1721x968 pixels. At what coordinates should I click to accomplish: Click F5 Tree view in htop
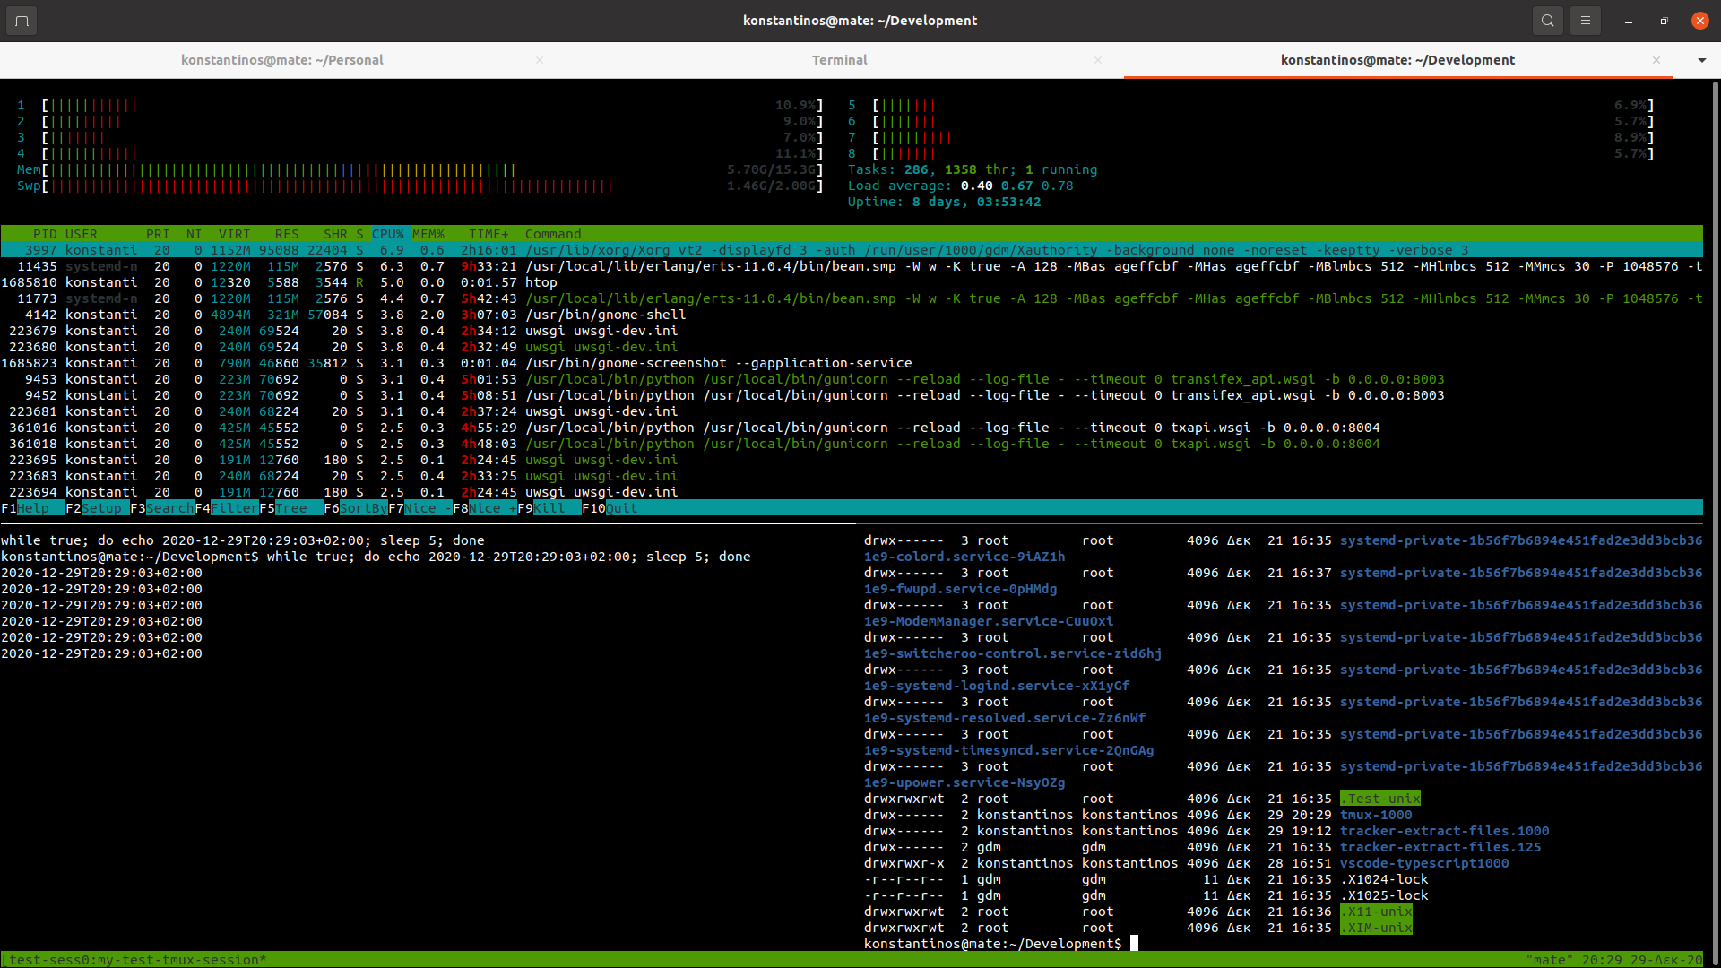(x=290, y=508)
